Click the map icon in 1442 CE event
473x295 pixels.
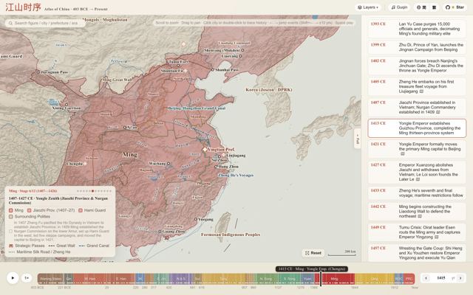[x=420, y=216]
